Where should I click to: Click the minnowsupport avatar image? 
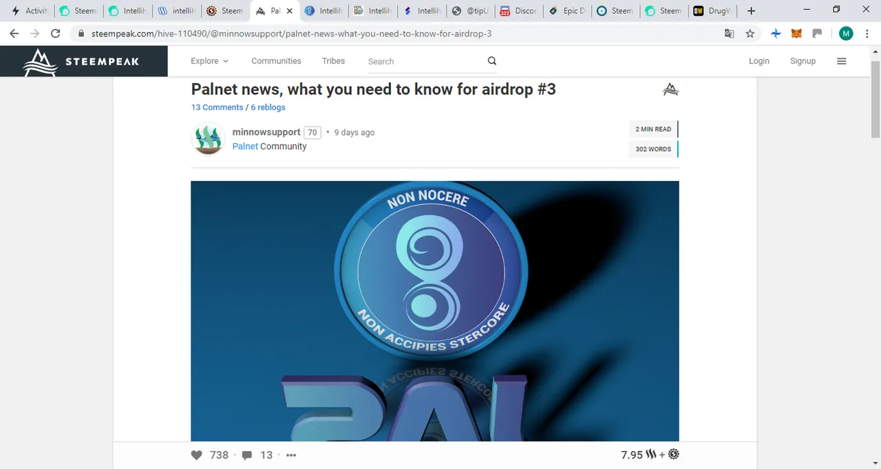(208, 139)
